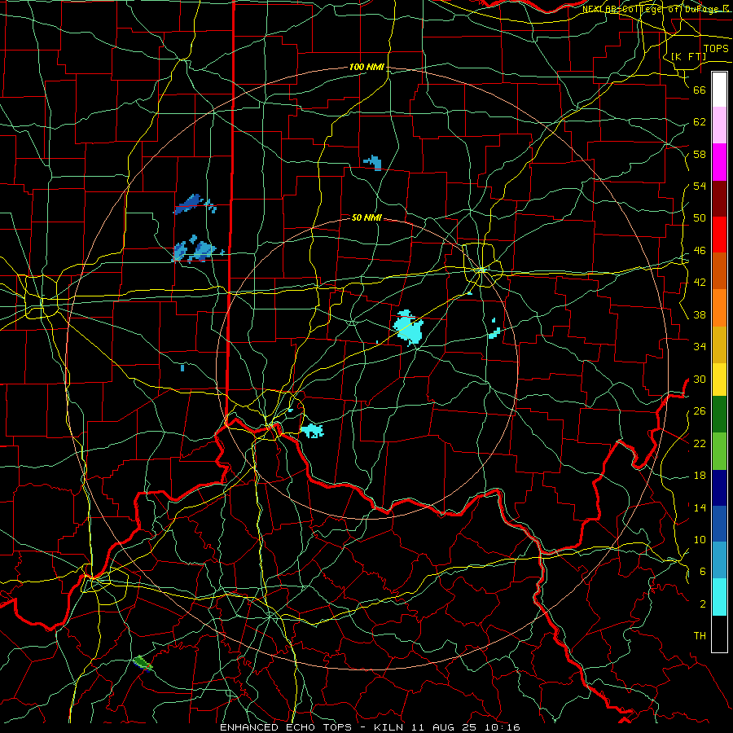Click the '[K FT]' units label
Image resolution: width=733 pixels, height=733 pixels.
click(x=688, y=56)
